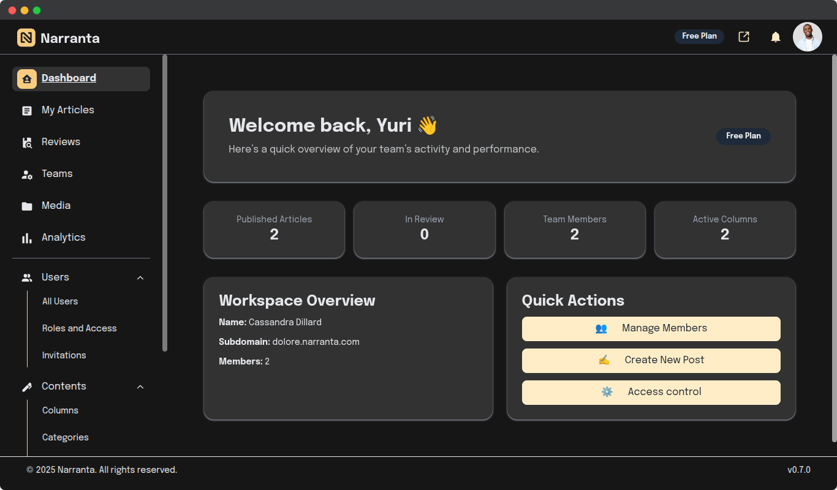837x490 pixels.
Task: Click the sidebar vertical scrollbar
Action: tap(164, 202)
